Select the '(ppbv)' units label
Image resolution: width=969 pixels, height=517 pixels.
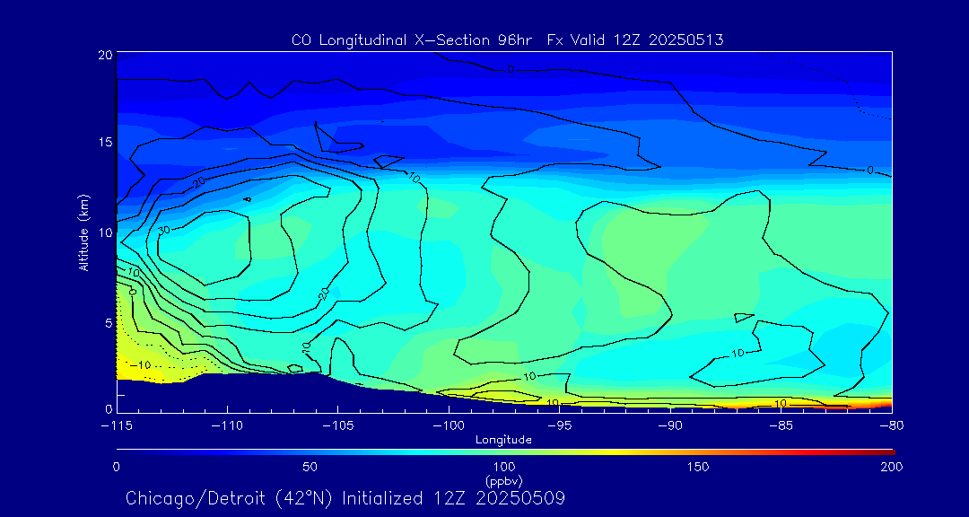503,480
